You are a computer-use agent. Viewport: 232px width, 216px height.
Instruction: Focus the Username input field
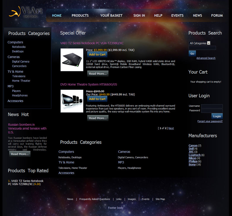pos(212,106)
